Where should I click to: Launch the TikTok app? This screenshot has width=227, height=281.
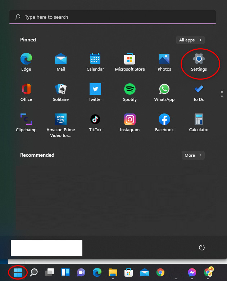coord(95,122)
